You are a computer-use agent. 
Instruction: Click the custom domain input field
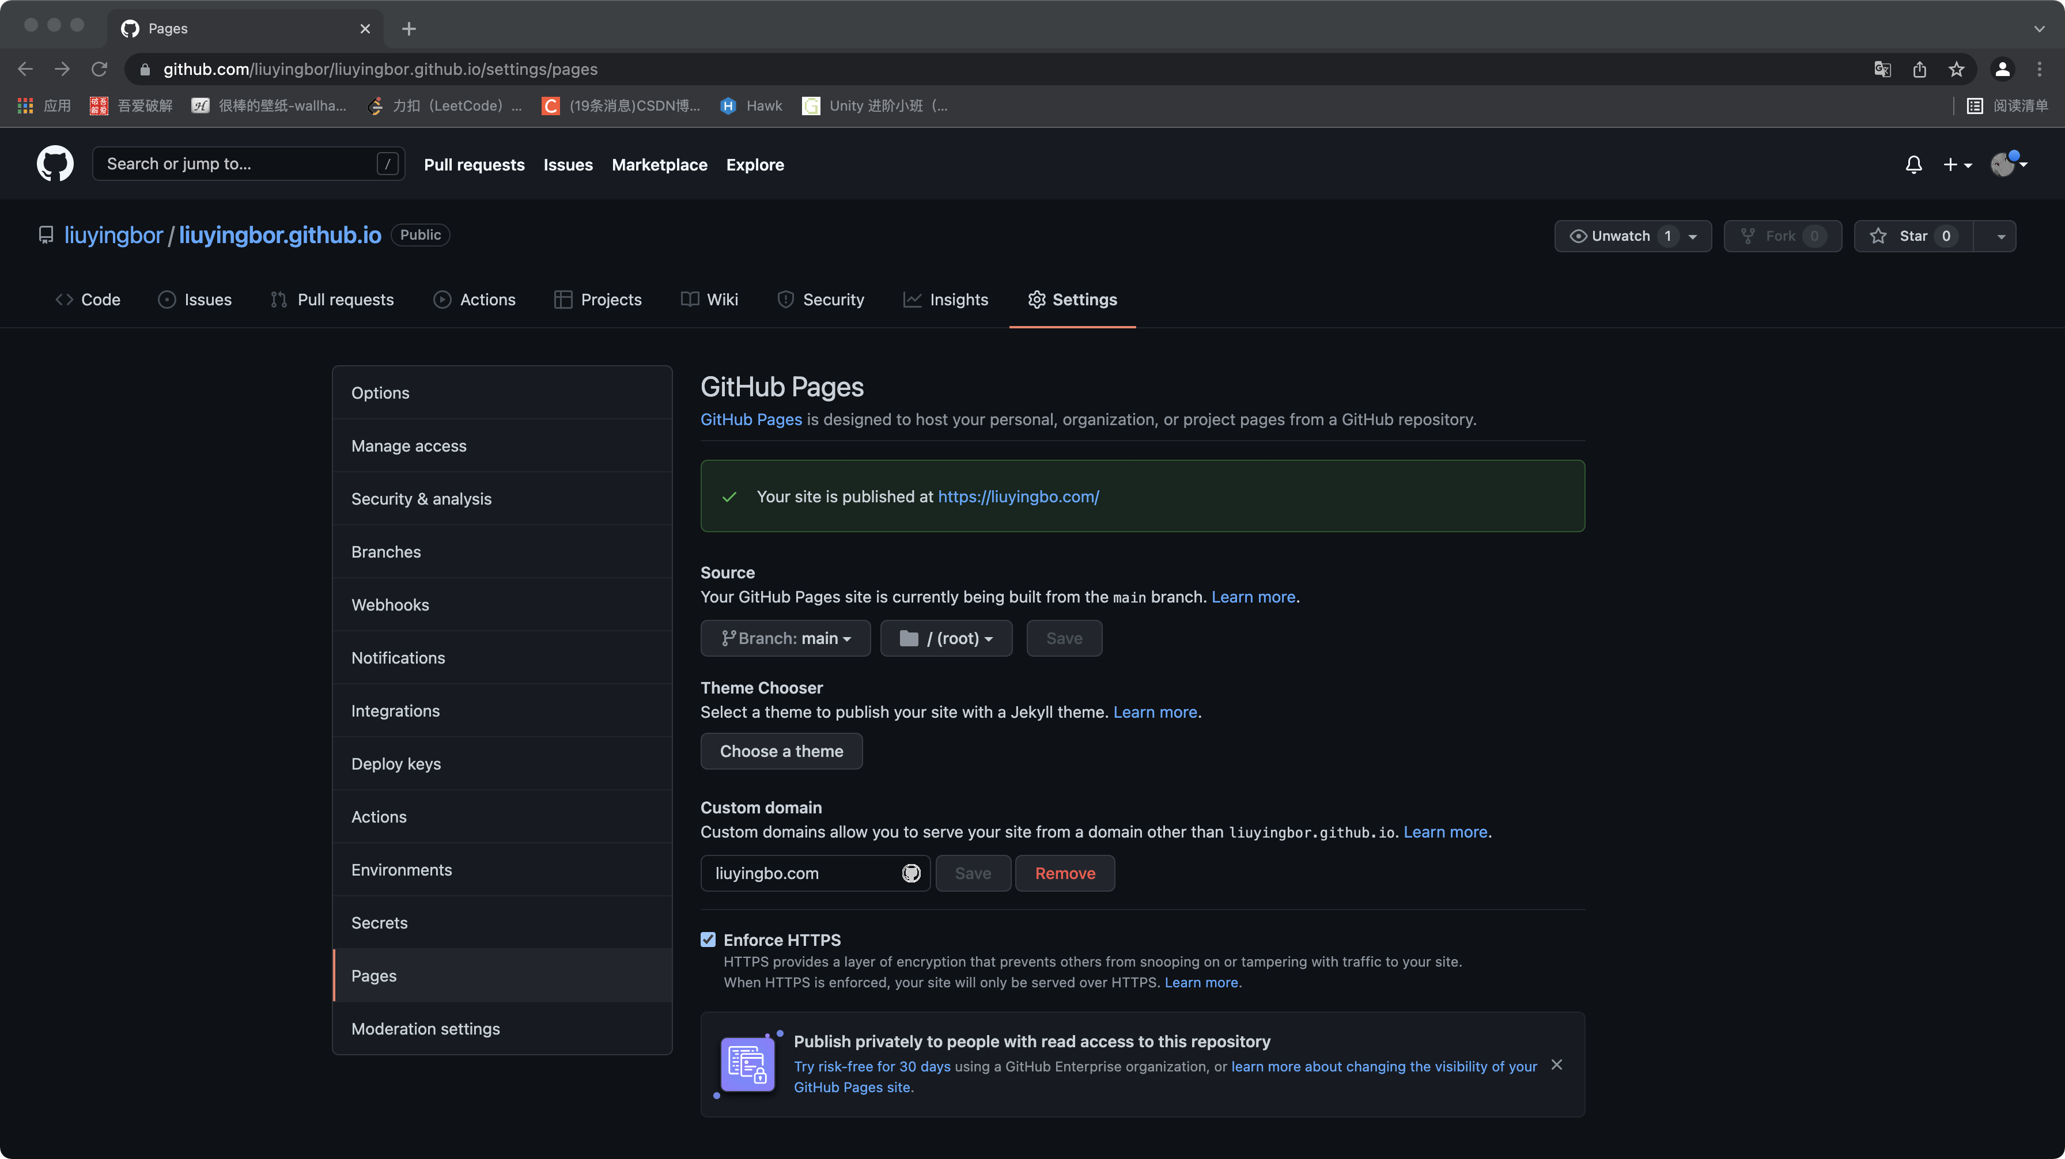click(x=815, y=873)
